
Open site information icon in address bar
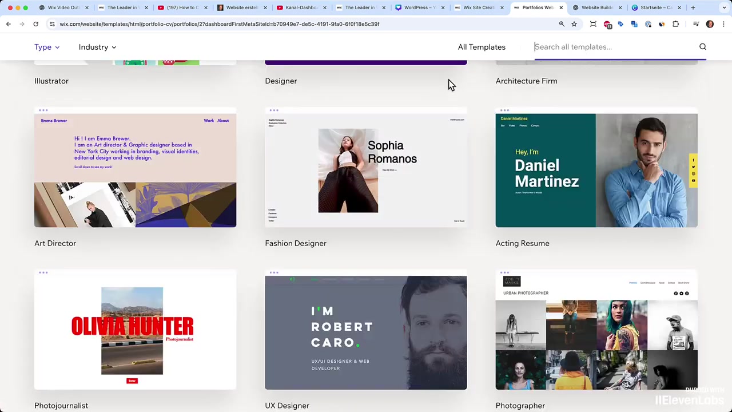pyautogui.click(x=52, y=24)
